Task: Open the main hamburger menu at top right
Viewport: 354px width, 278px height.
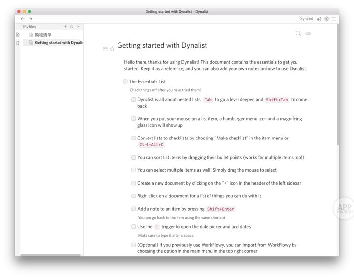Action: pos(334,19)
